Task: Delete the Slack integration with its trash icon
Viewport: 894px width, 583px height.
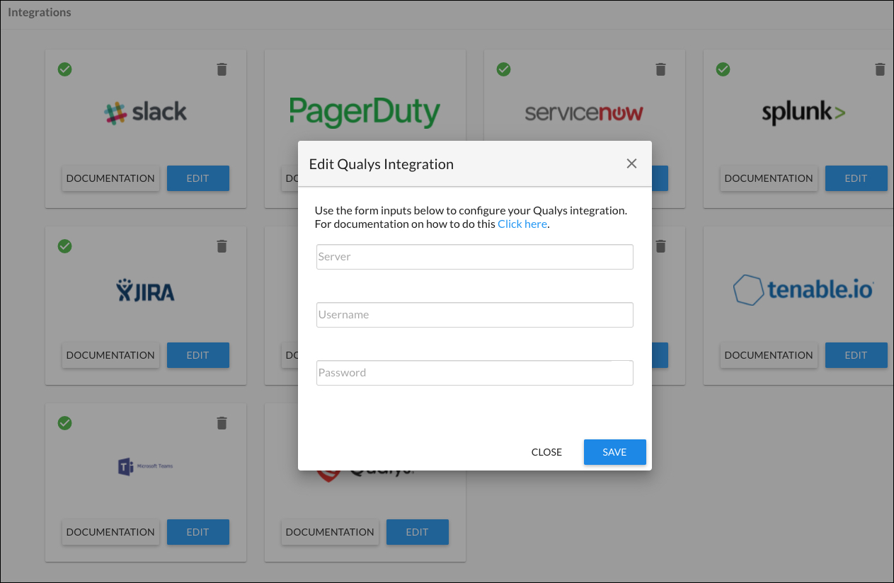Action: [222, 69]
